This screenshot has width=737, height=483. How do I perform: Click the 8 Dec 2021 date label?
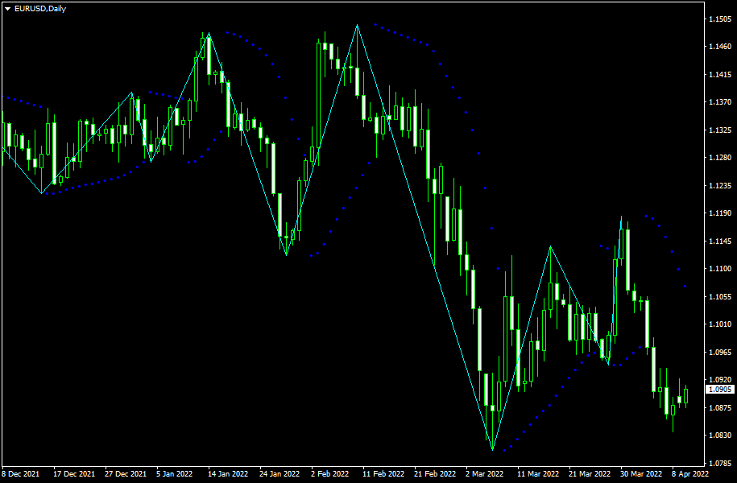click(x=21, y=473)
